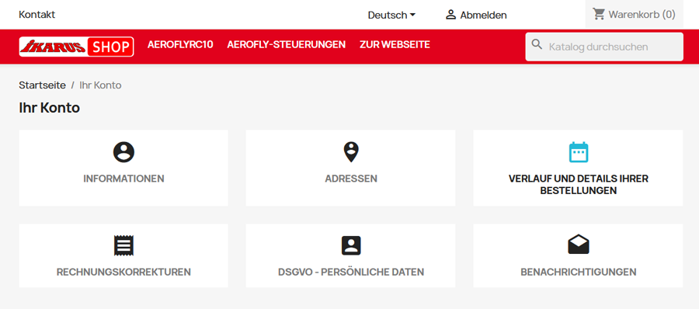Open Warenkorb (0) cart button

click(634, 14)
